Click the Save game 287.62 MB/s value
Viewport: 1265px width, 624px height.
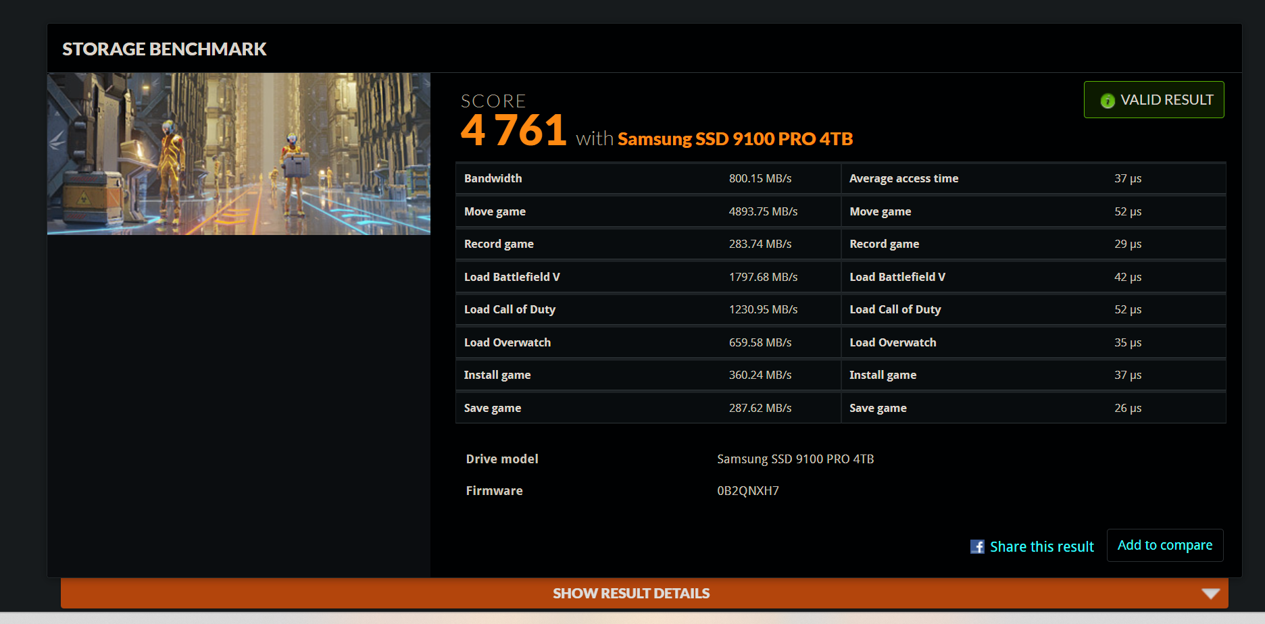760,408
